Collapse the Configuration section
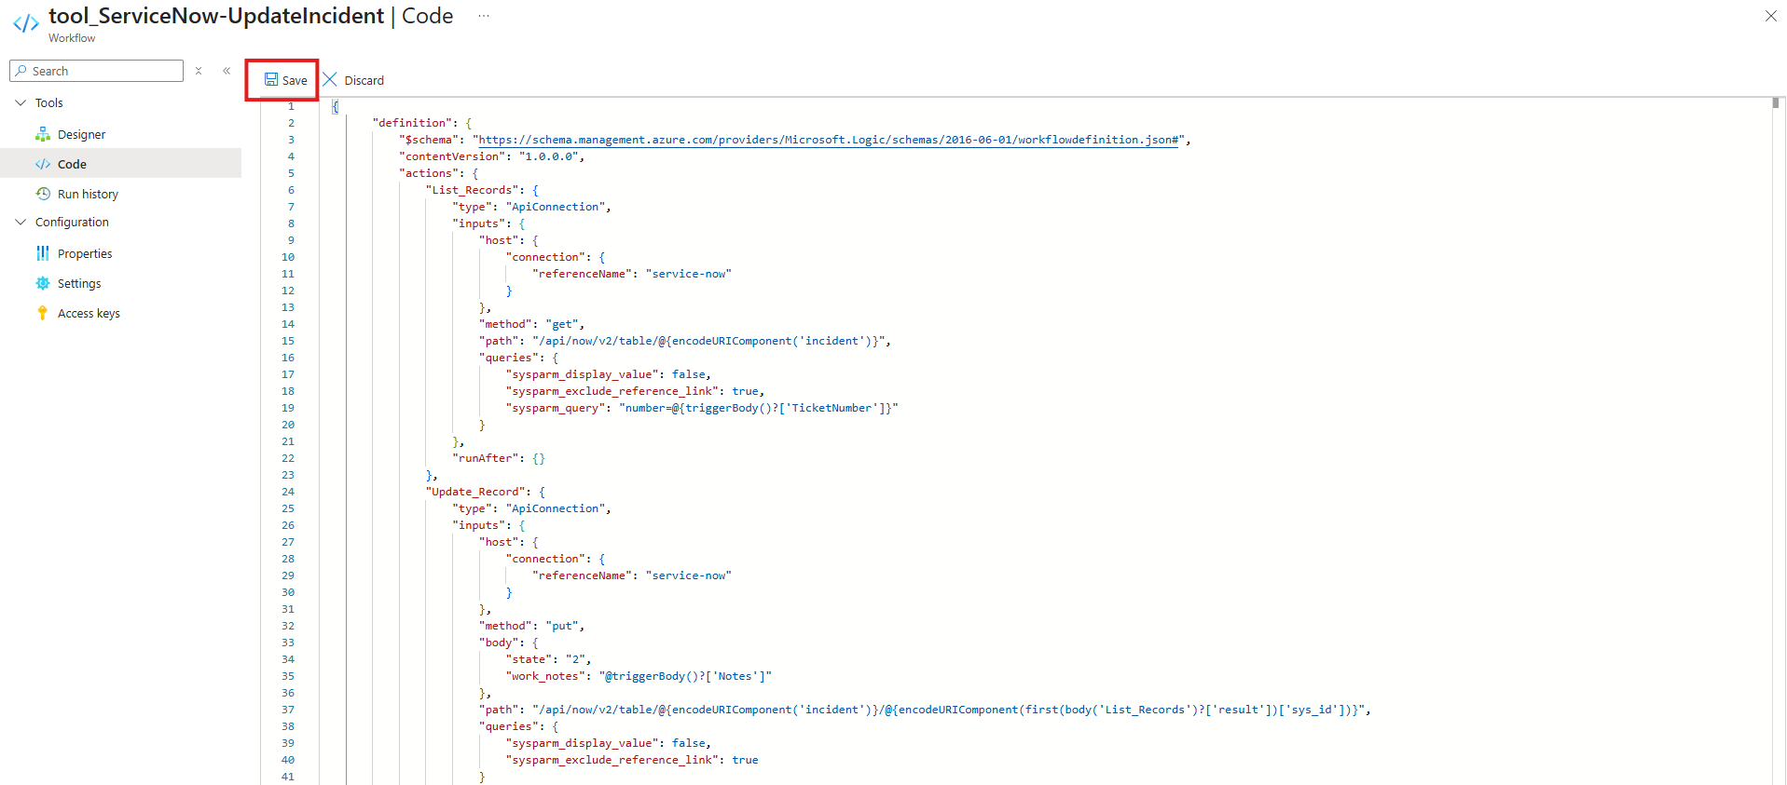 21,223
